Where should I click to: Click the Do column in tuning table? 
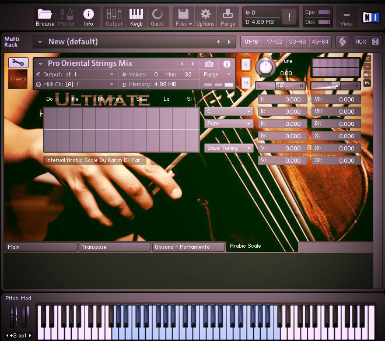50,130
